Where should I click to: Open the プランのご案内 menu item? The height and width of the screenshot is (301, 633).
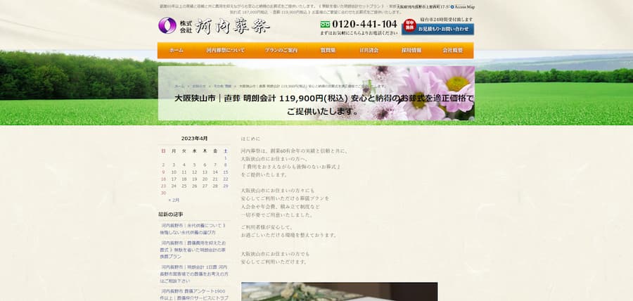pos(281,51)
